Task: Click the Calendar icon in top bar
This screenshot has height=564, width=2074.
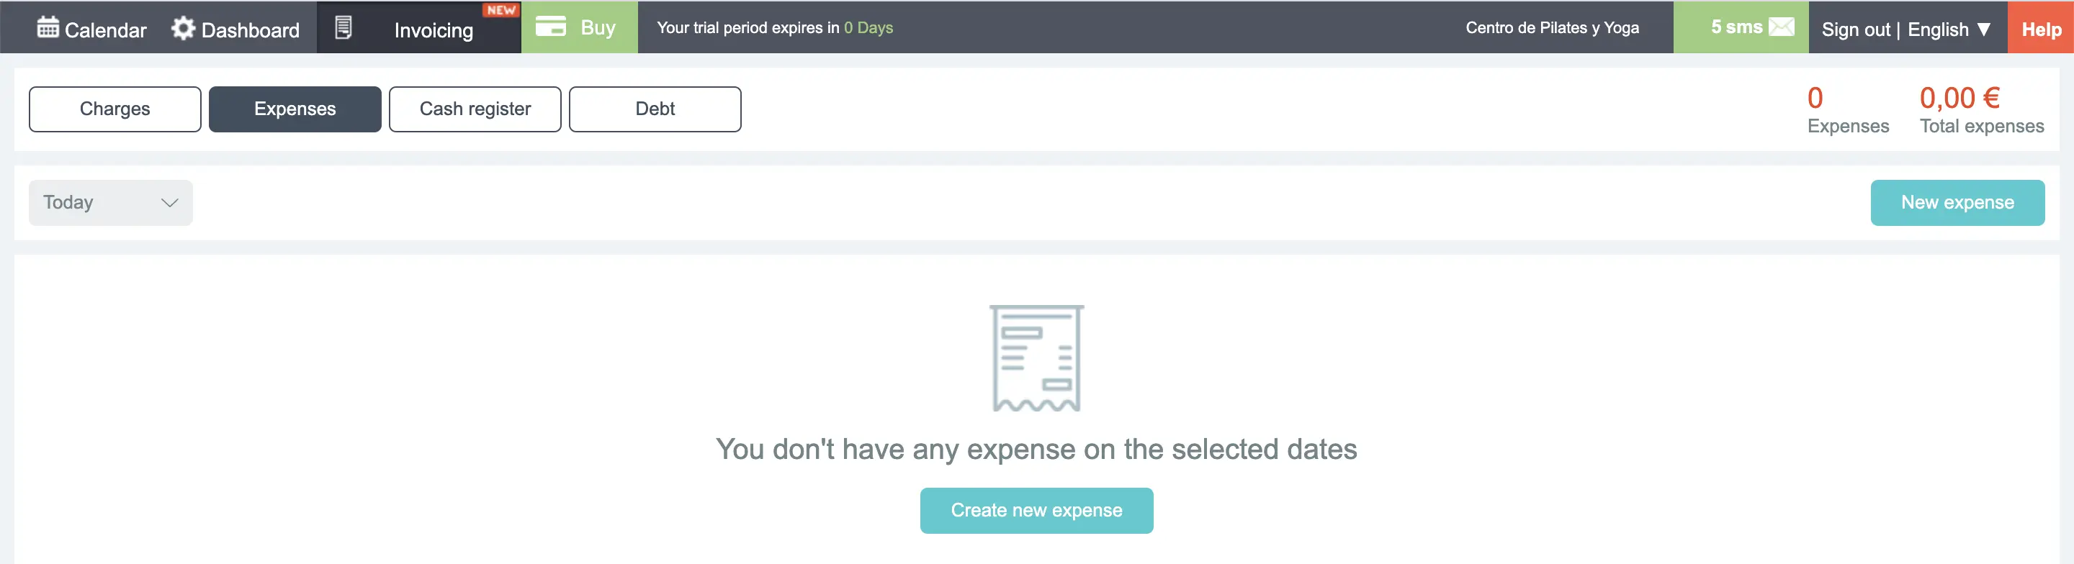Action: click(48, 27)
